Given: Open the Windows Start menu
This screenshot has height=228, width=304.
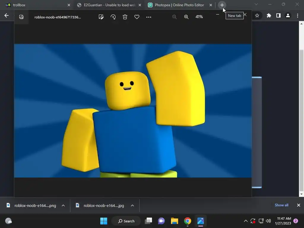Looking at the screenshot, I should pos(104,221).
